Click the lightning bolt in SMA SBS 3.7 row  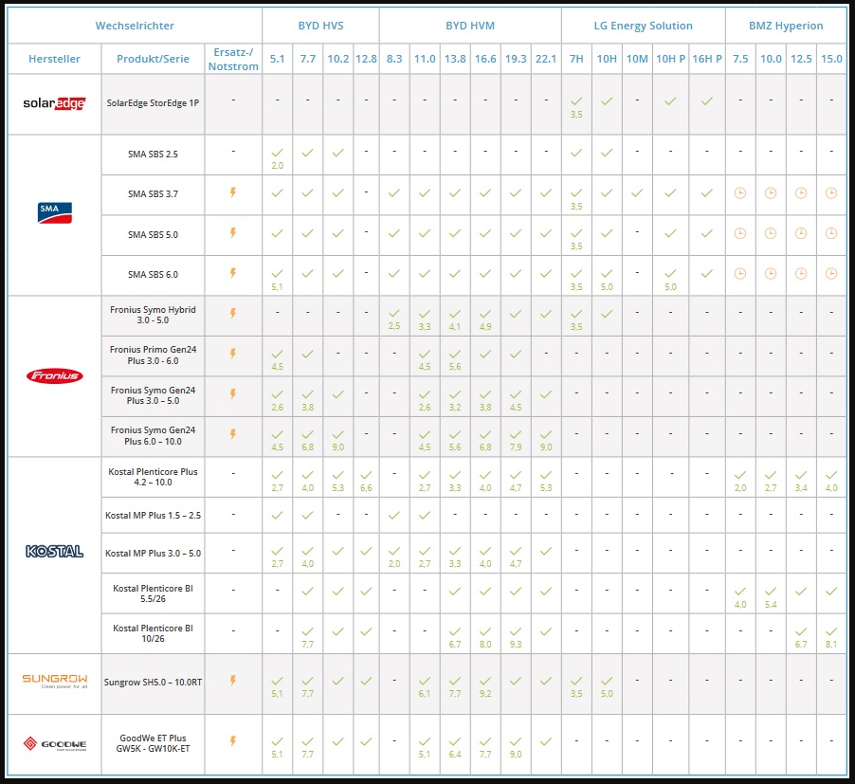point(233,192)
